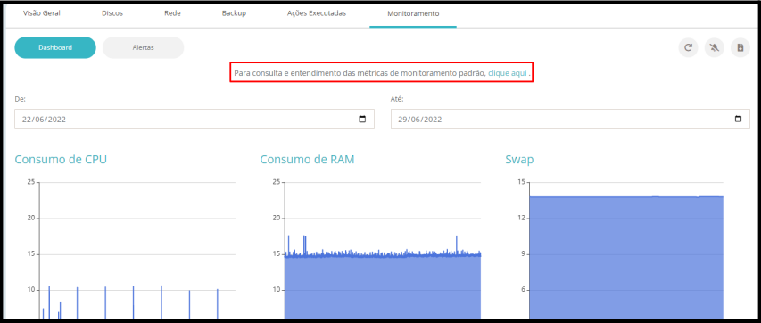
Task: Click the muted bell alerts icon
Action: click(x=714, y=47)
